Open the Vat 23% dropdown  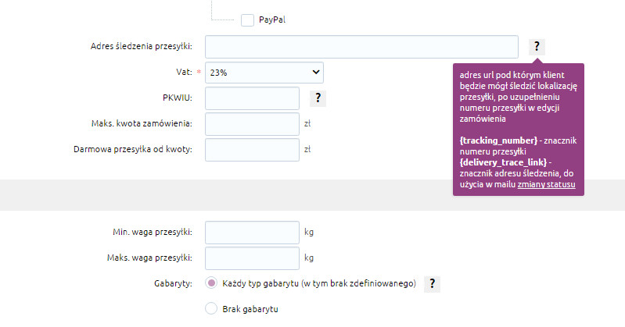(x=264, y=73)
